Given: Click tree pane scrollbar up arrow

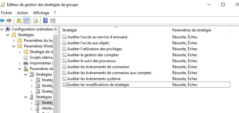Looking at the screenshot, I should [55, 29].
